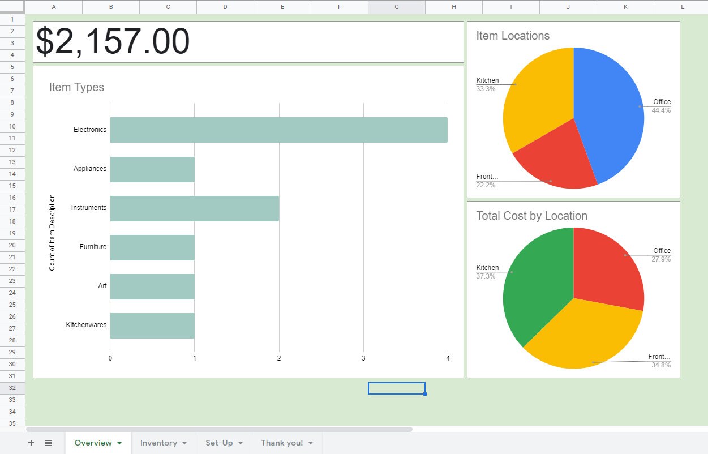Select column A header

coord(54,7)
